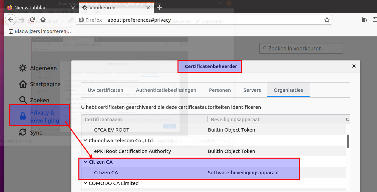Image resolution: width=377 pixels, height=192 pixels.
Task: Reload the preferences page
Action: pyautogui.click(x=32, y=20)
